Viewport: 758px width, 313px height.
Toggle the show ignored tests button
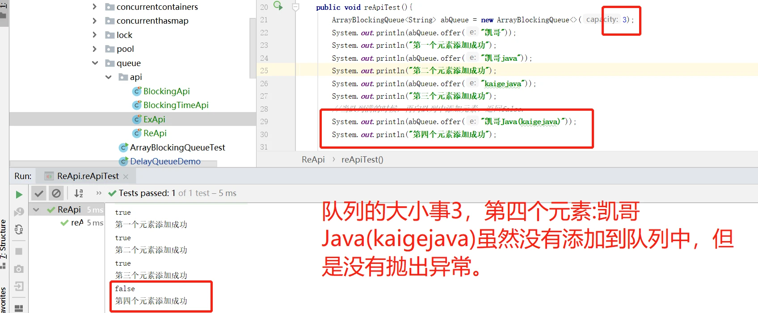[56, 193]
